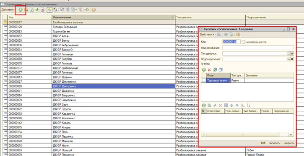The image size is (304, 156).
Task: Check all rows in the Агенты table
Action: pyautogui.click(x=215, y=70)
